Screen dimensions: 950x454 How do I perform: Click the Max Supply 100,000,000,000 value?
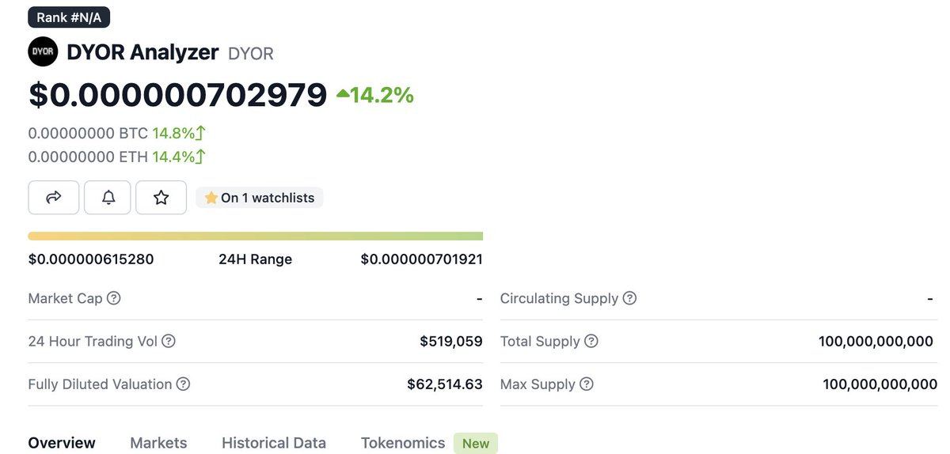(880, 384)
